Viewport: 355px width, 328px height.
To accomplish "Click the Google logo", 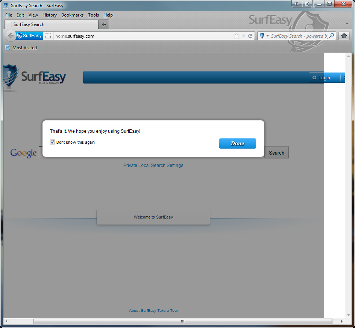I will tap(23, 153).
